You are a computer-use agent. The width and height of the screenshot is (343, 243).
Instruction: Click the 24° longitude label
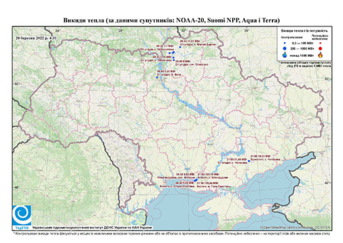point(57,30)
